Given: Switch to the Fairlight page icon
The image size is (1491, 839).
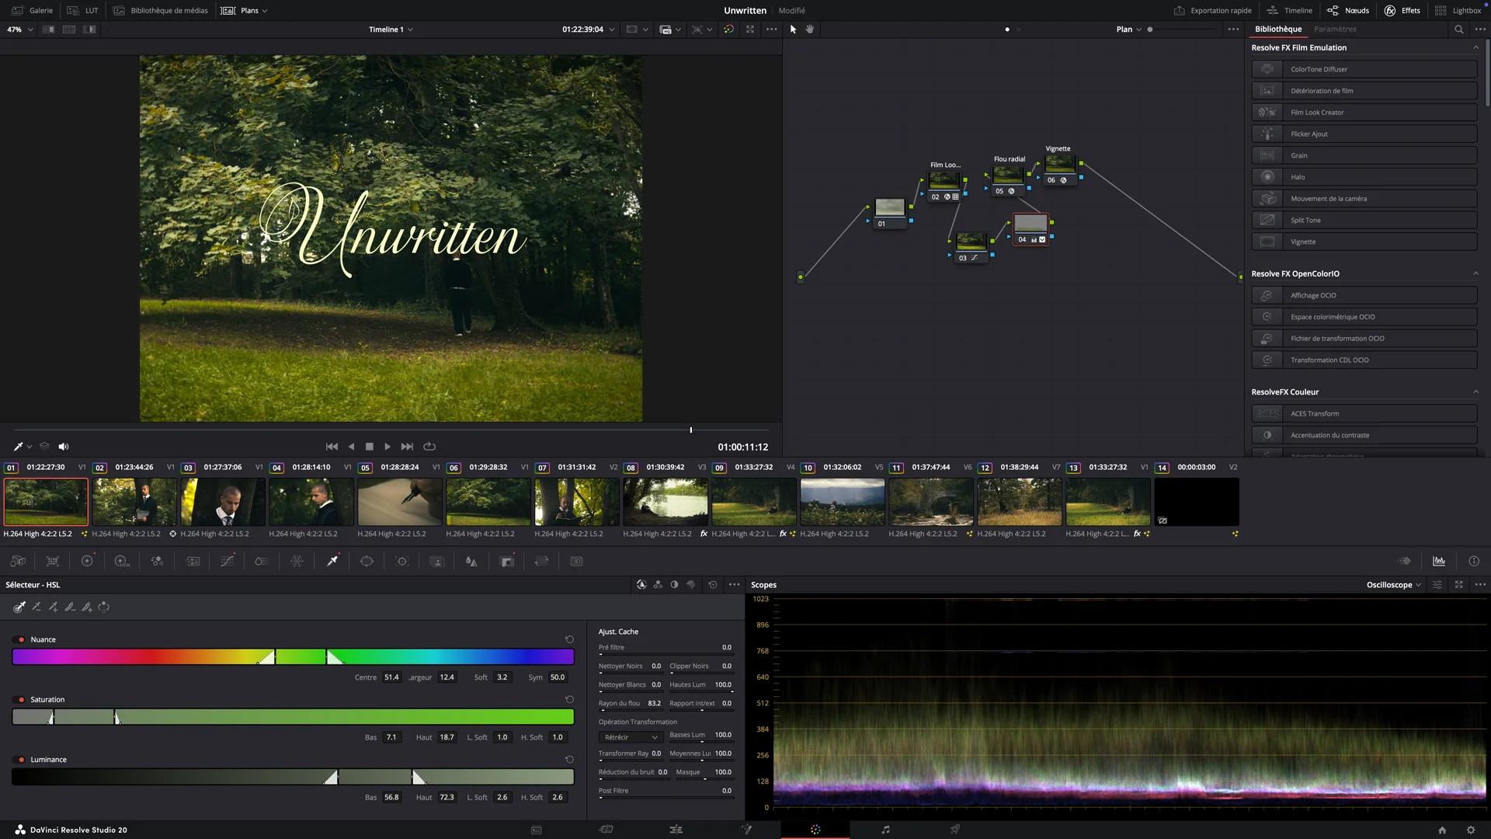Looking at the screenshot, I should point(885,830).
